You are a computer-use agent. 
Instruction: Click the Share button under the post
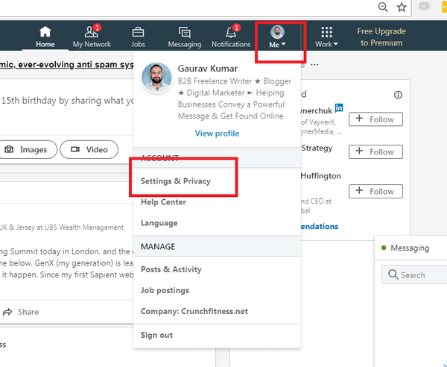point(21,312)
